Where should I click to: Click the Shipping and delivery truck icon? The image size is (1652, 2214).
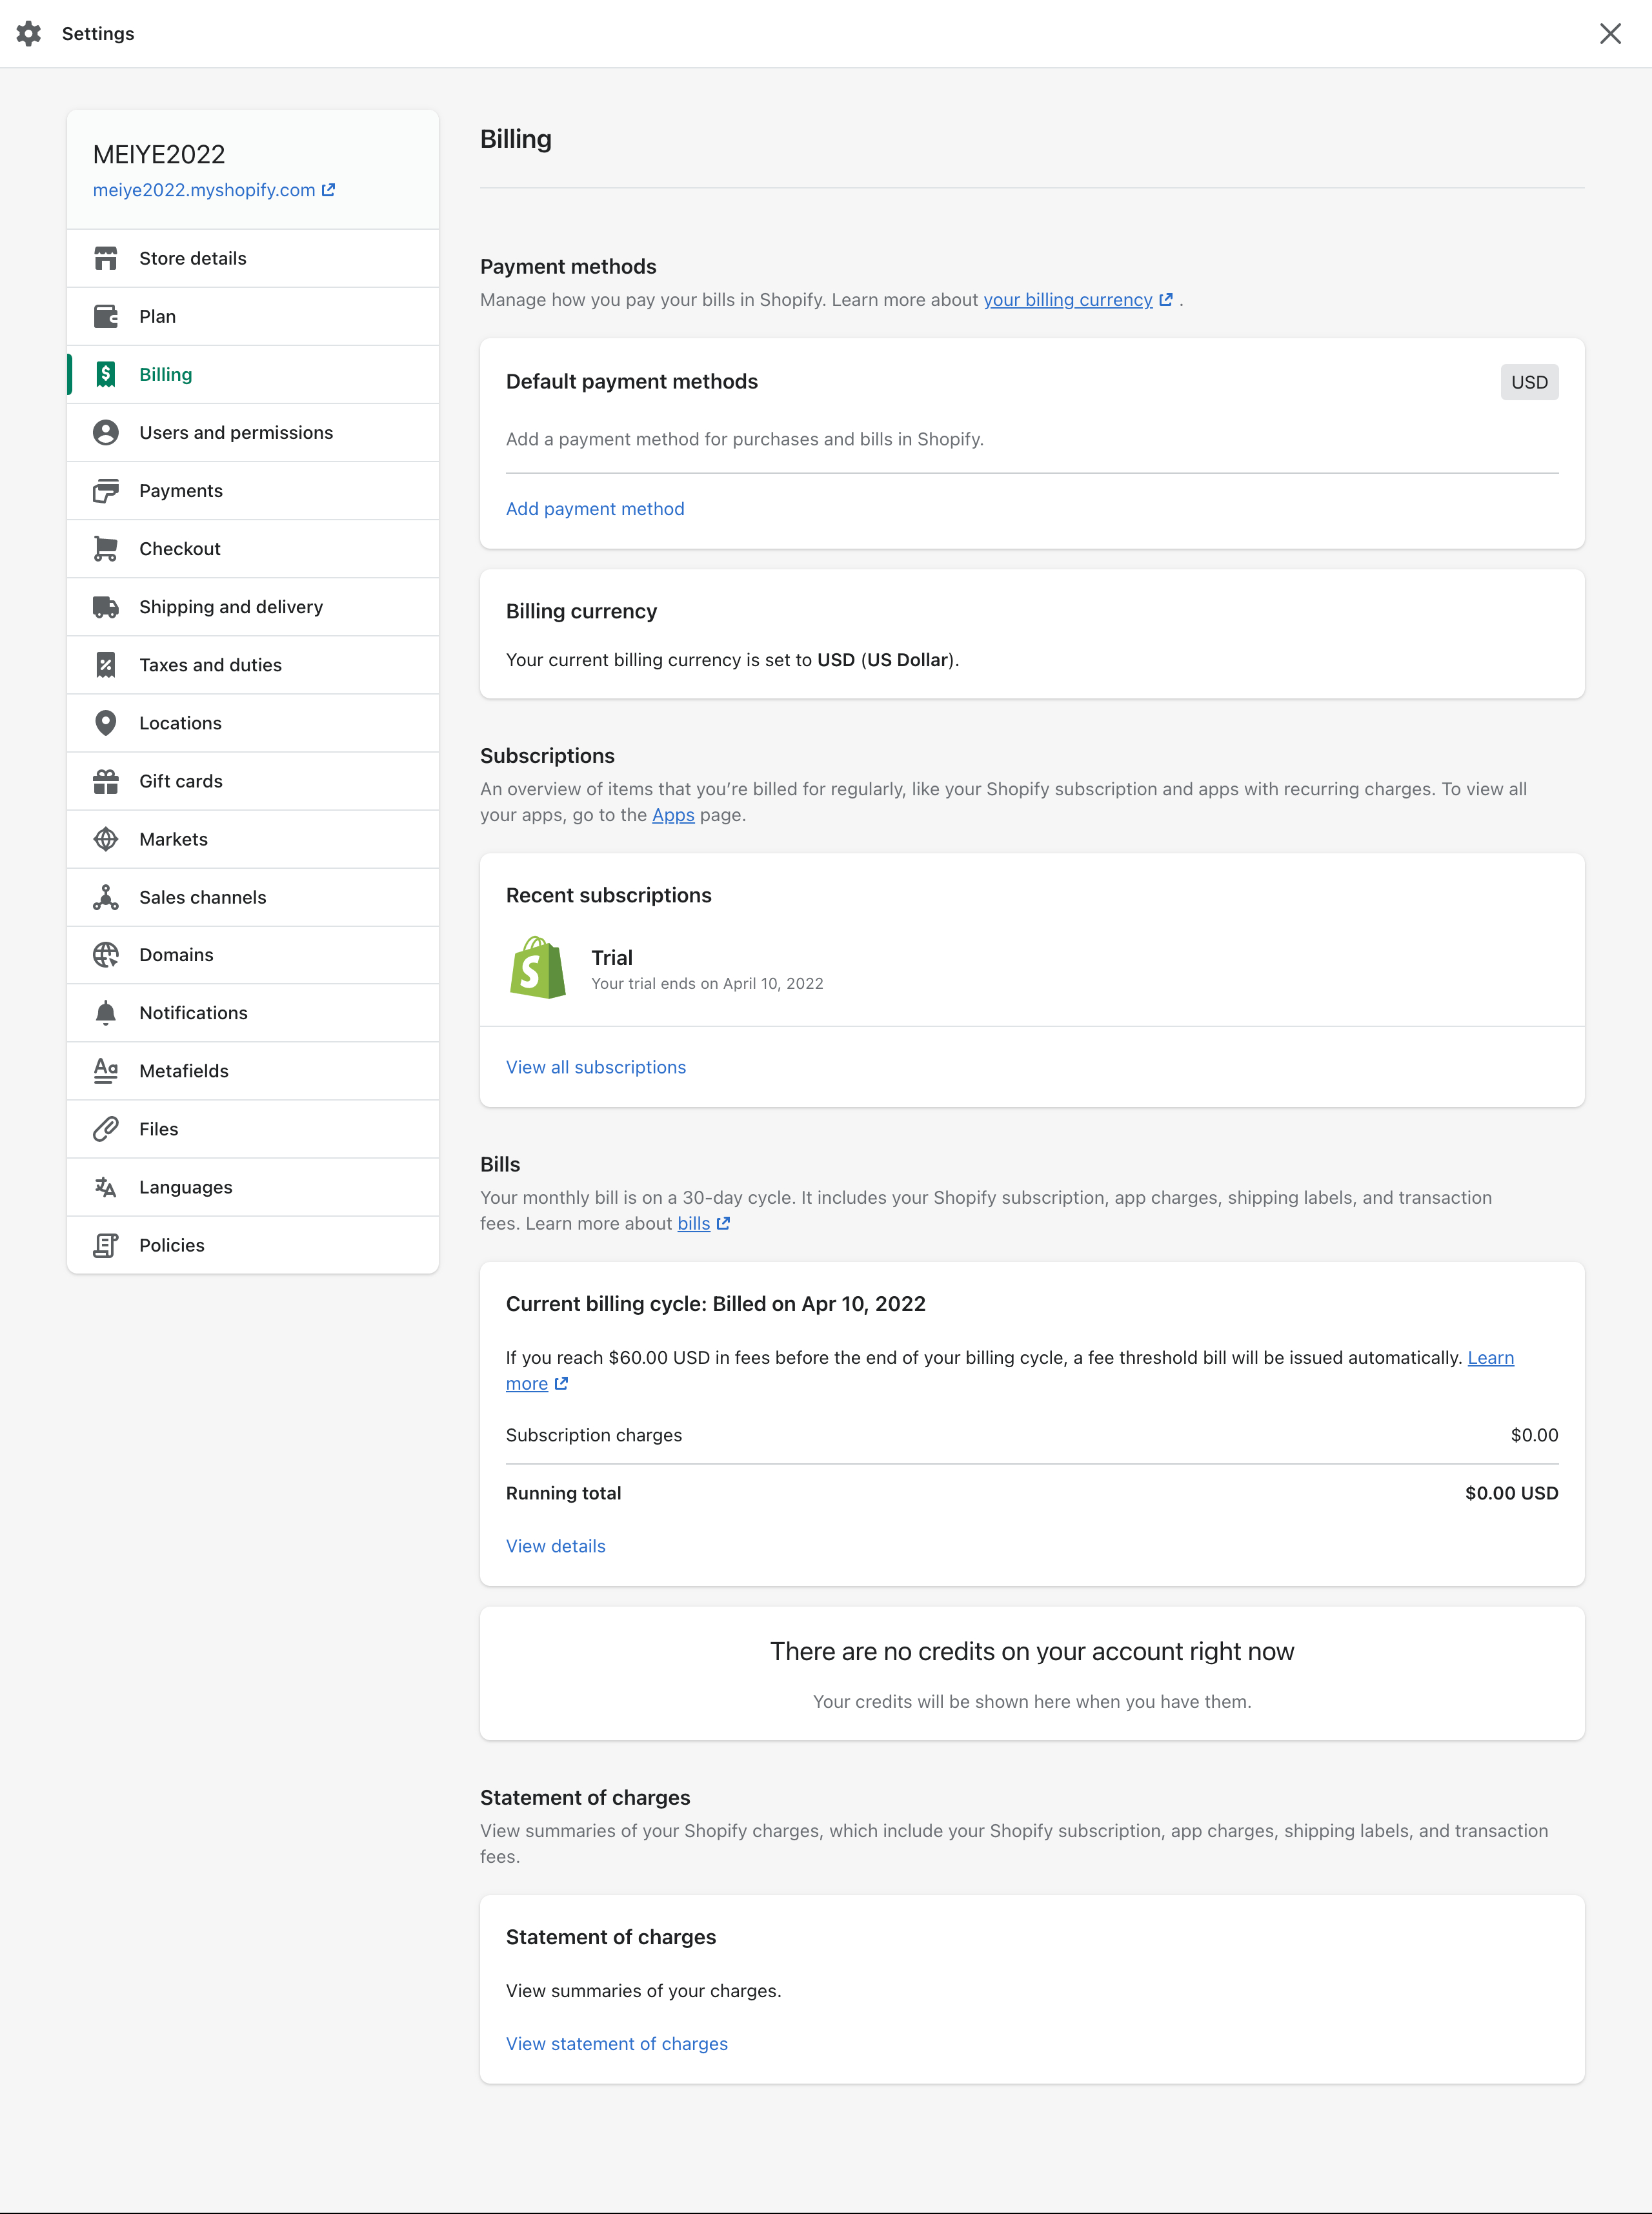[x=106, y=606]
